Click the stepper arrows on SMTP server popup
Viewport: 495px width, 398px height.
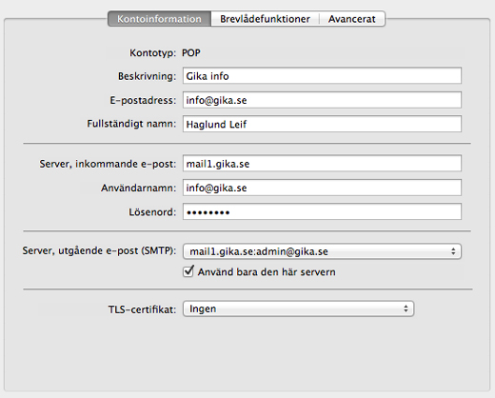(x=453, y=251)
